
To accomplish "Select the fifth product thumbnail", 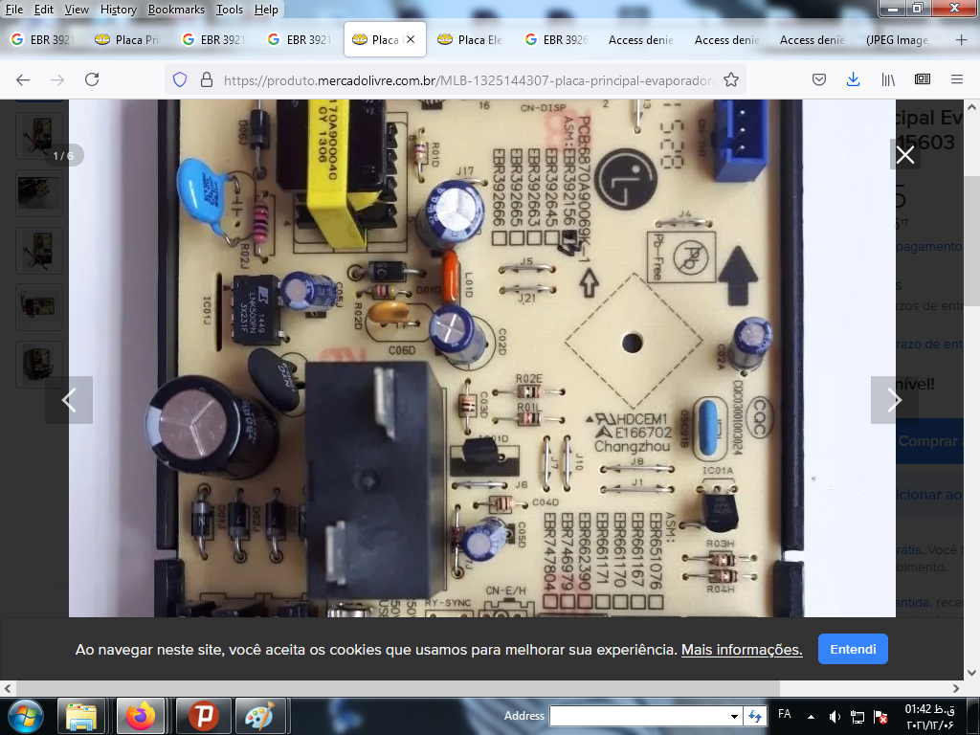I will click(x=39, y=365).
